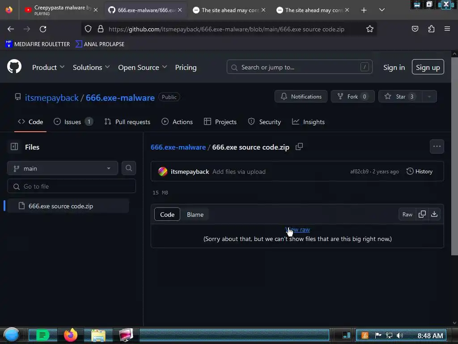
Task: Click the volume speaker tray icon
Action: tap(399, 335)
